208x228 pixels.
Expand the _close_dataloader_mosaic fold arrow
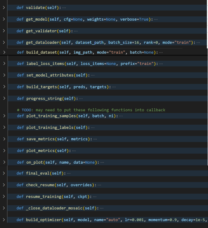(4, 208)
